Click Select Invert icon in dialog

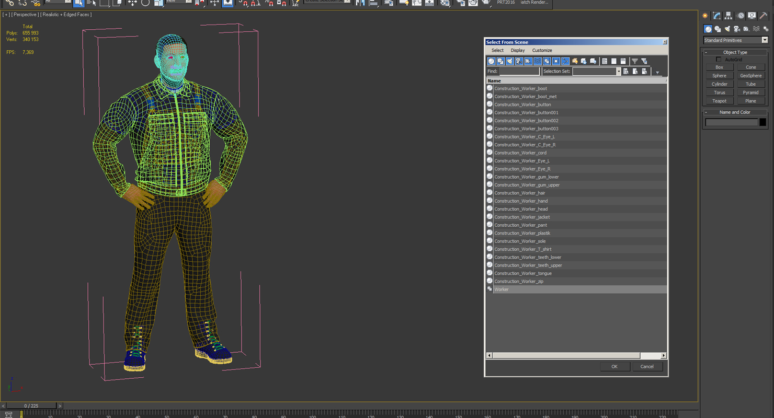pos(645,72)
